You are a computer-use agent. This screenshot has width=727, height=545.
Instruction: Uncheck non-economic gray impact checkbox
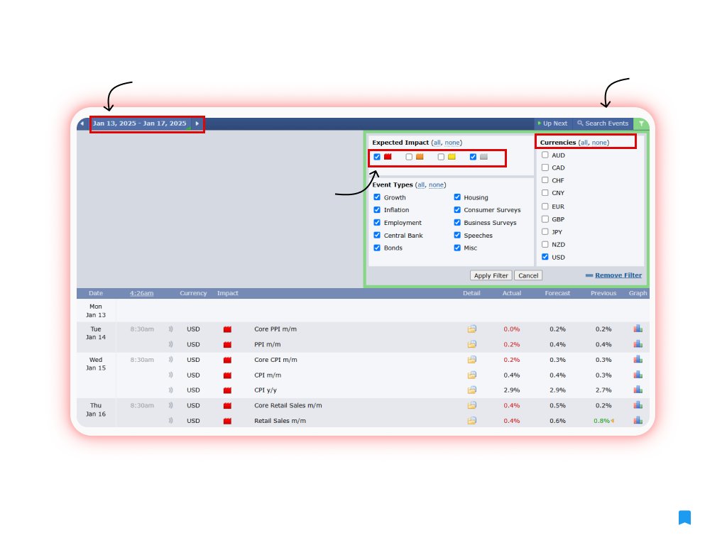coord(473,157)
